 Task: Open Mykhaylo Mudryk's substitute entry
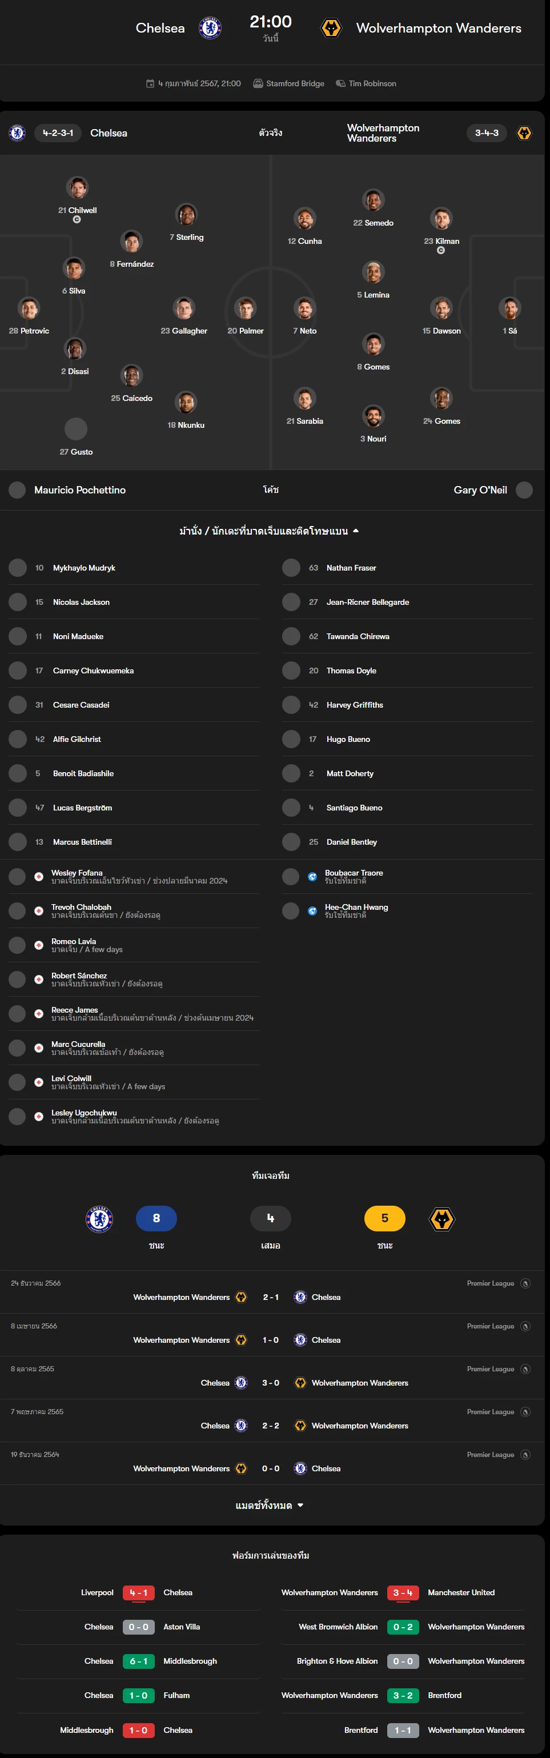tap(134, 568)
